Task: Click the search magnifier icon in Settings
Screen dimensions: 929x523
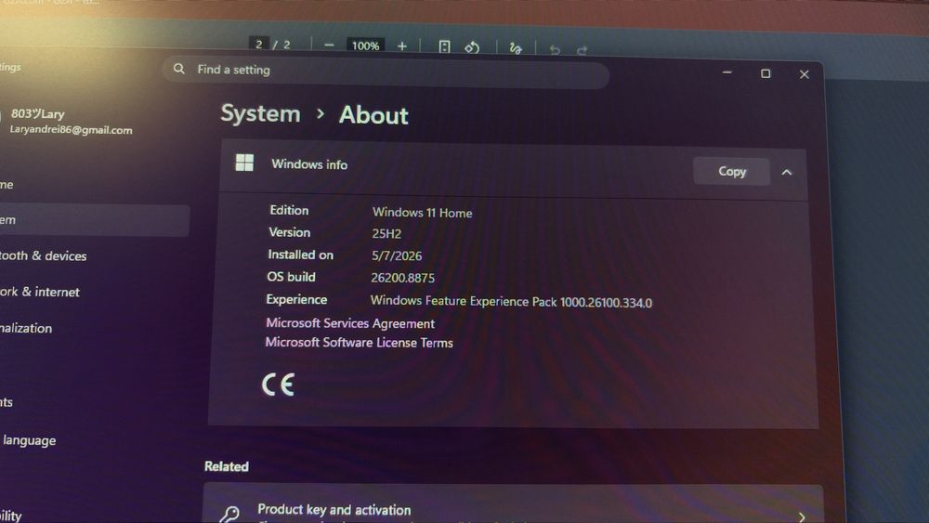Action: pos(179,69)
